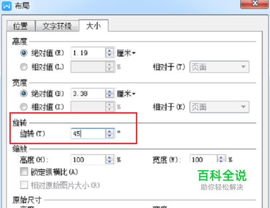Toggle 锁定纵横比(A) checkbox
Screen dimensions: 270x208
point(24,171)
